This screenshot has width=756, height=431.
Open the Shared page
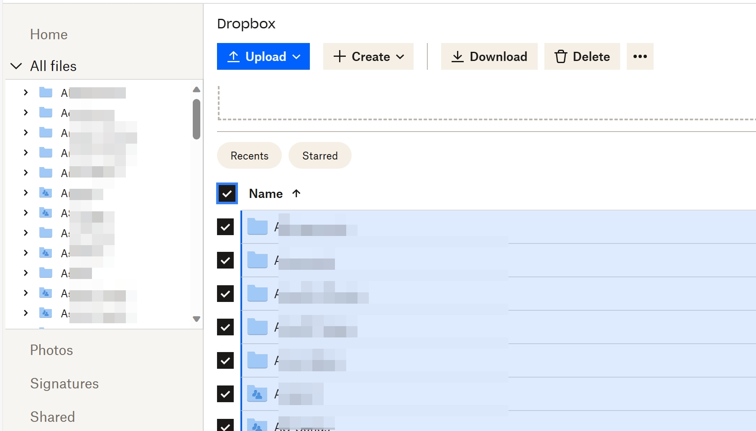click(53, 416)
